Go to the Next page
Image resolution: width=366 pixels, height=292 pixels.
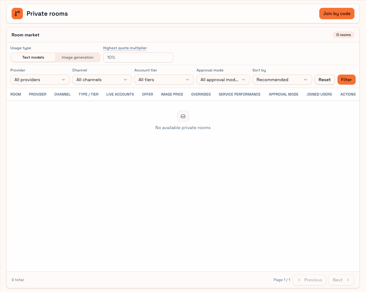(342, 280)
